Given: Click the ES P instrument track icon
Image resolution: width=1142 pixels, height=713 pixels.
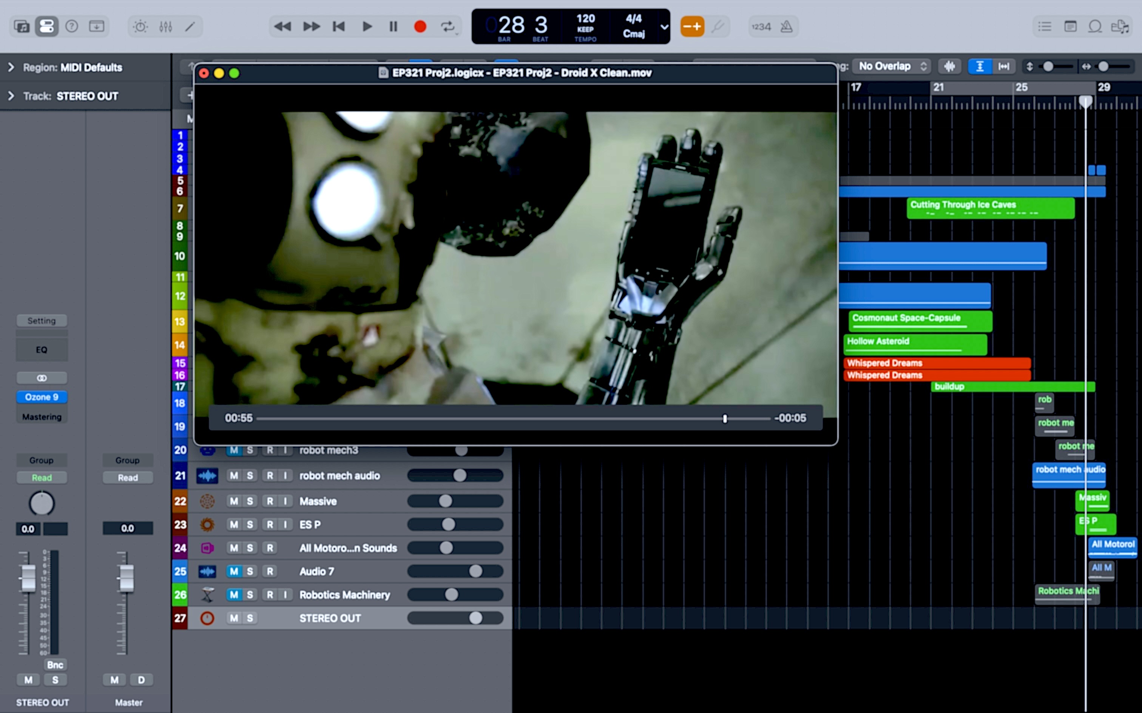Looking at the screenshot, I should coord(207,524).
